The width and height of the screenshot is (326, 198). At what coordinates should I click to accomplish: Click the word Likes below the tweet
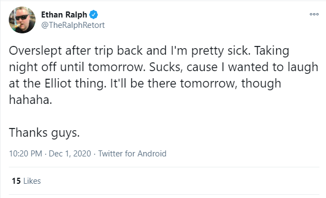[x=32, y=181]
